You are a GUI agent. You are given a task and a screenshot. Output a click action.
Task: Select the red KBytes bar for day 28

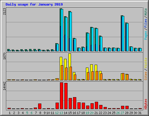127,107
